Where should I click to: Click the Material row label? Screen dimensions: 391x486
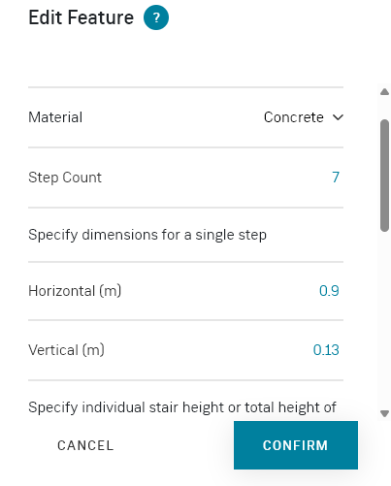55,117
